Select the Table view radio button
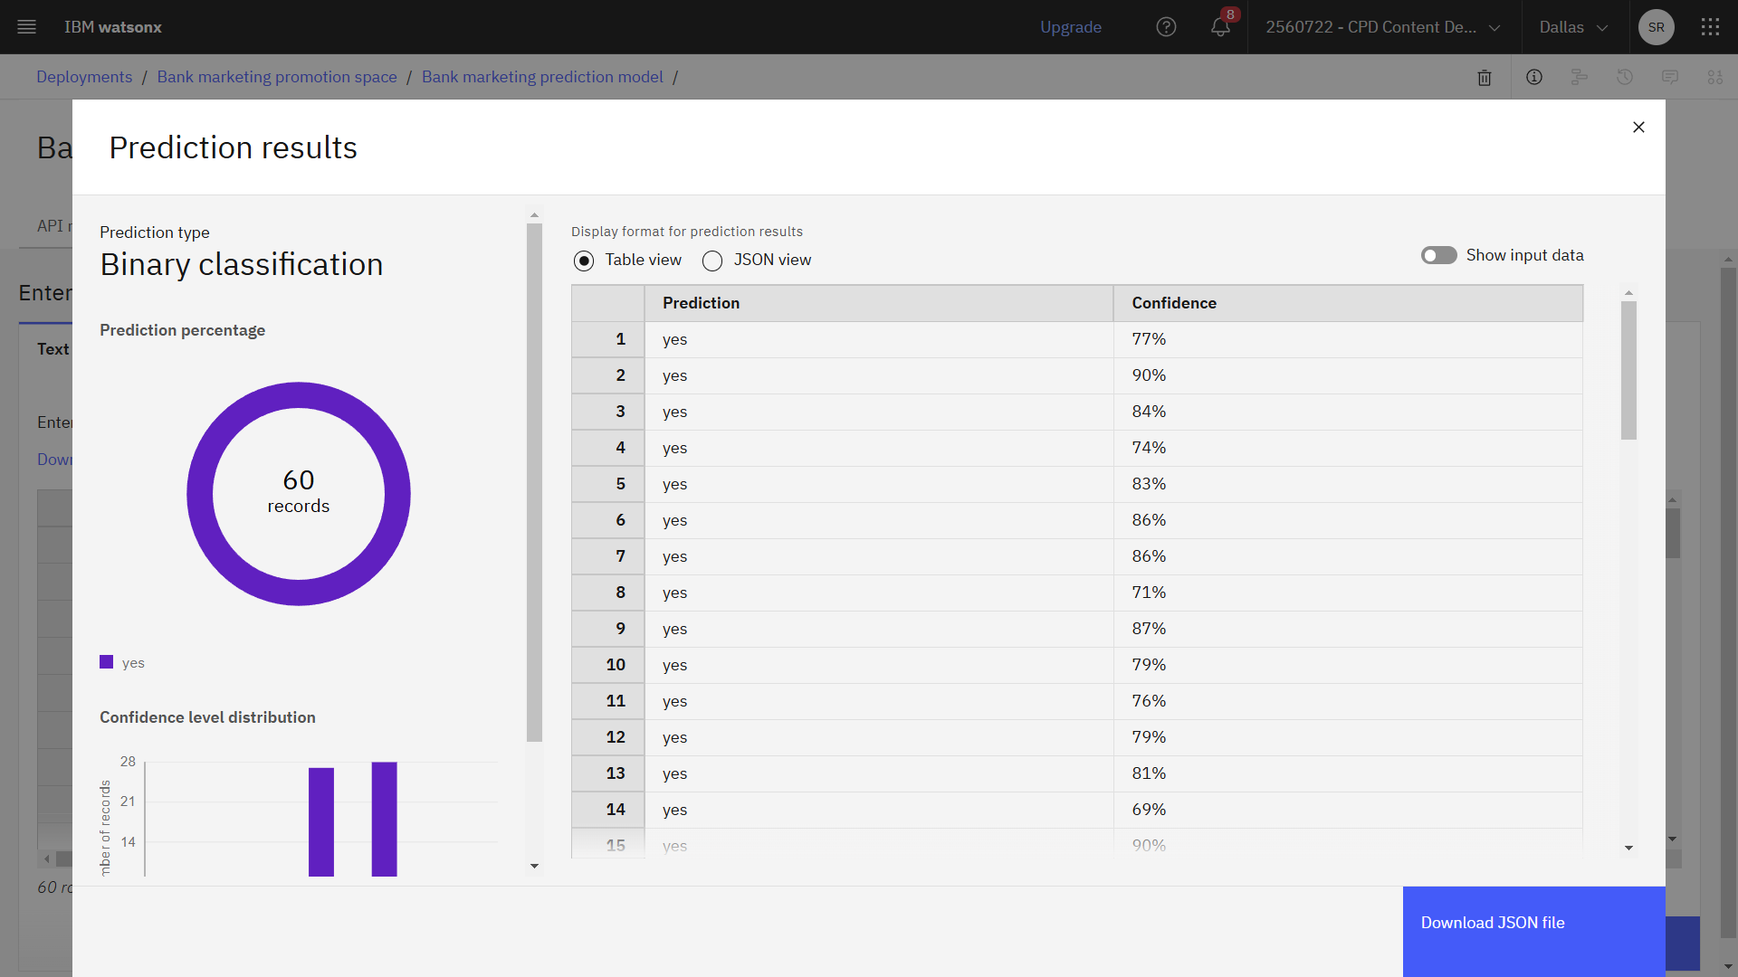Screen dimensions: 1738x977 pyautogui.click(x=585, y=261)
